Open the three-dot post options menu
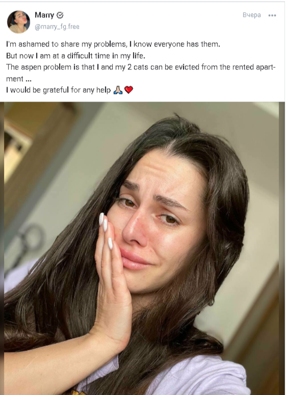The height and width of the screenshot is (395, 292). [272, 16]
